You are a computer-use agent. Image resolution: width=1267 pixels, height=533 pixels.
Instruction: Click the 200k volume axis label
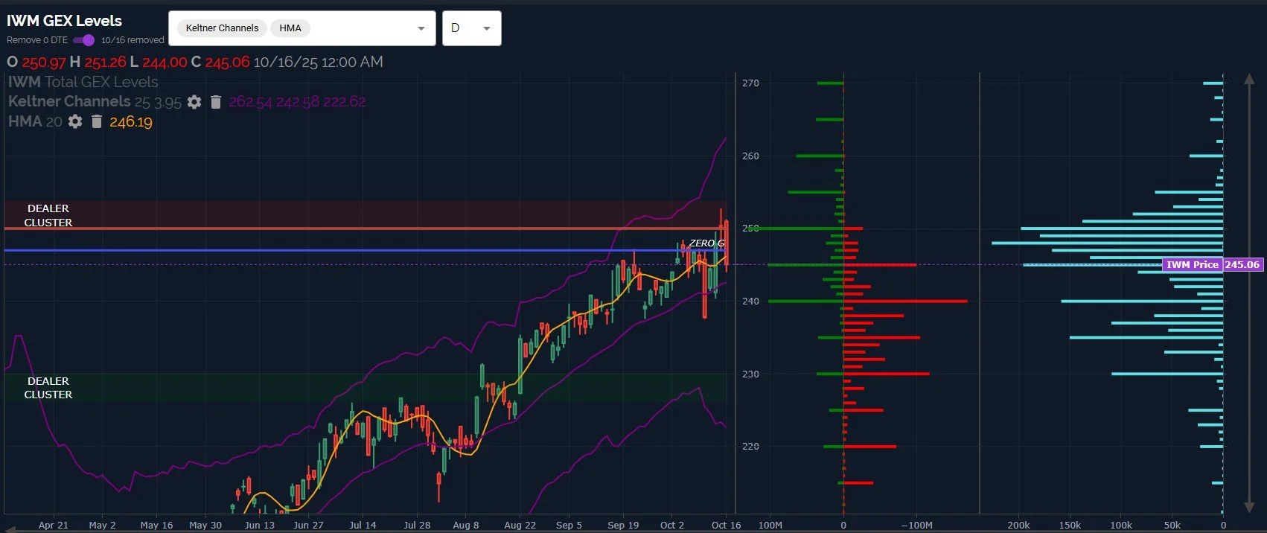[x=1018, y=525]
